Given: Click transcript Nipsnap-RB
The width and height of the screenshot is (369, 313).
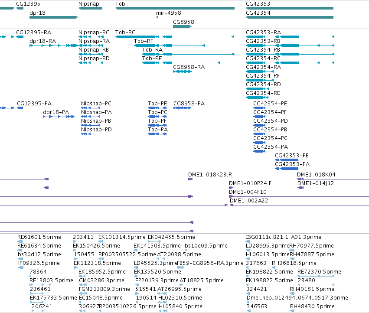Looking at the screenshot, I should pyautogui.click(x=91, y=54).
